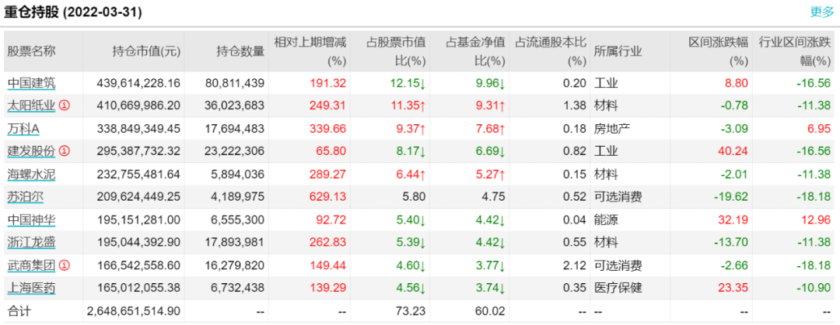This screenshot has height=325, width=840.
Task: Select the 40.24 interval change for 建发股份
Action: click(733, 151)
